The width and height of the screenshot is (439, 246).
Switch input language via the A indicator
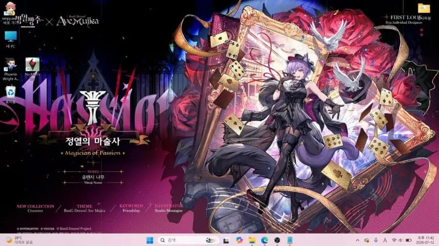pyautogui.click(x=385, y=240)
